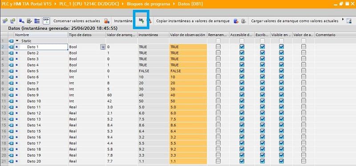The height and width of the screenshot is (166, 356).
Task: Select the Dato 7 name cell
Action: pos(41,83)
